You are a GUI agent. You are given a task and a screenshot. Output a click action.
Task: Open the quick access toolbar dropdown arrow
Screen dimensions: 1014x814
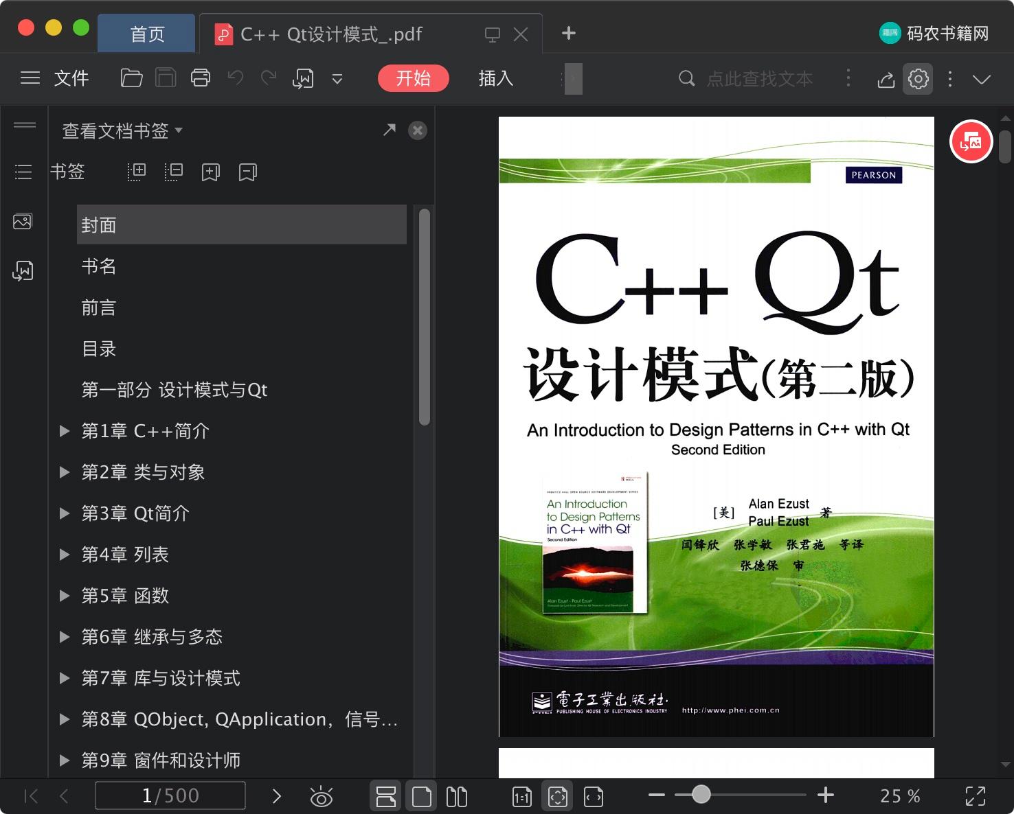tap(337, 80)
